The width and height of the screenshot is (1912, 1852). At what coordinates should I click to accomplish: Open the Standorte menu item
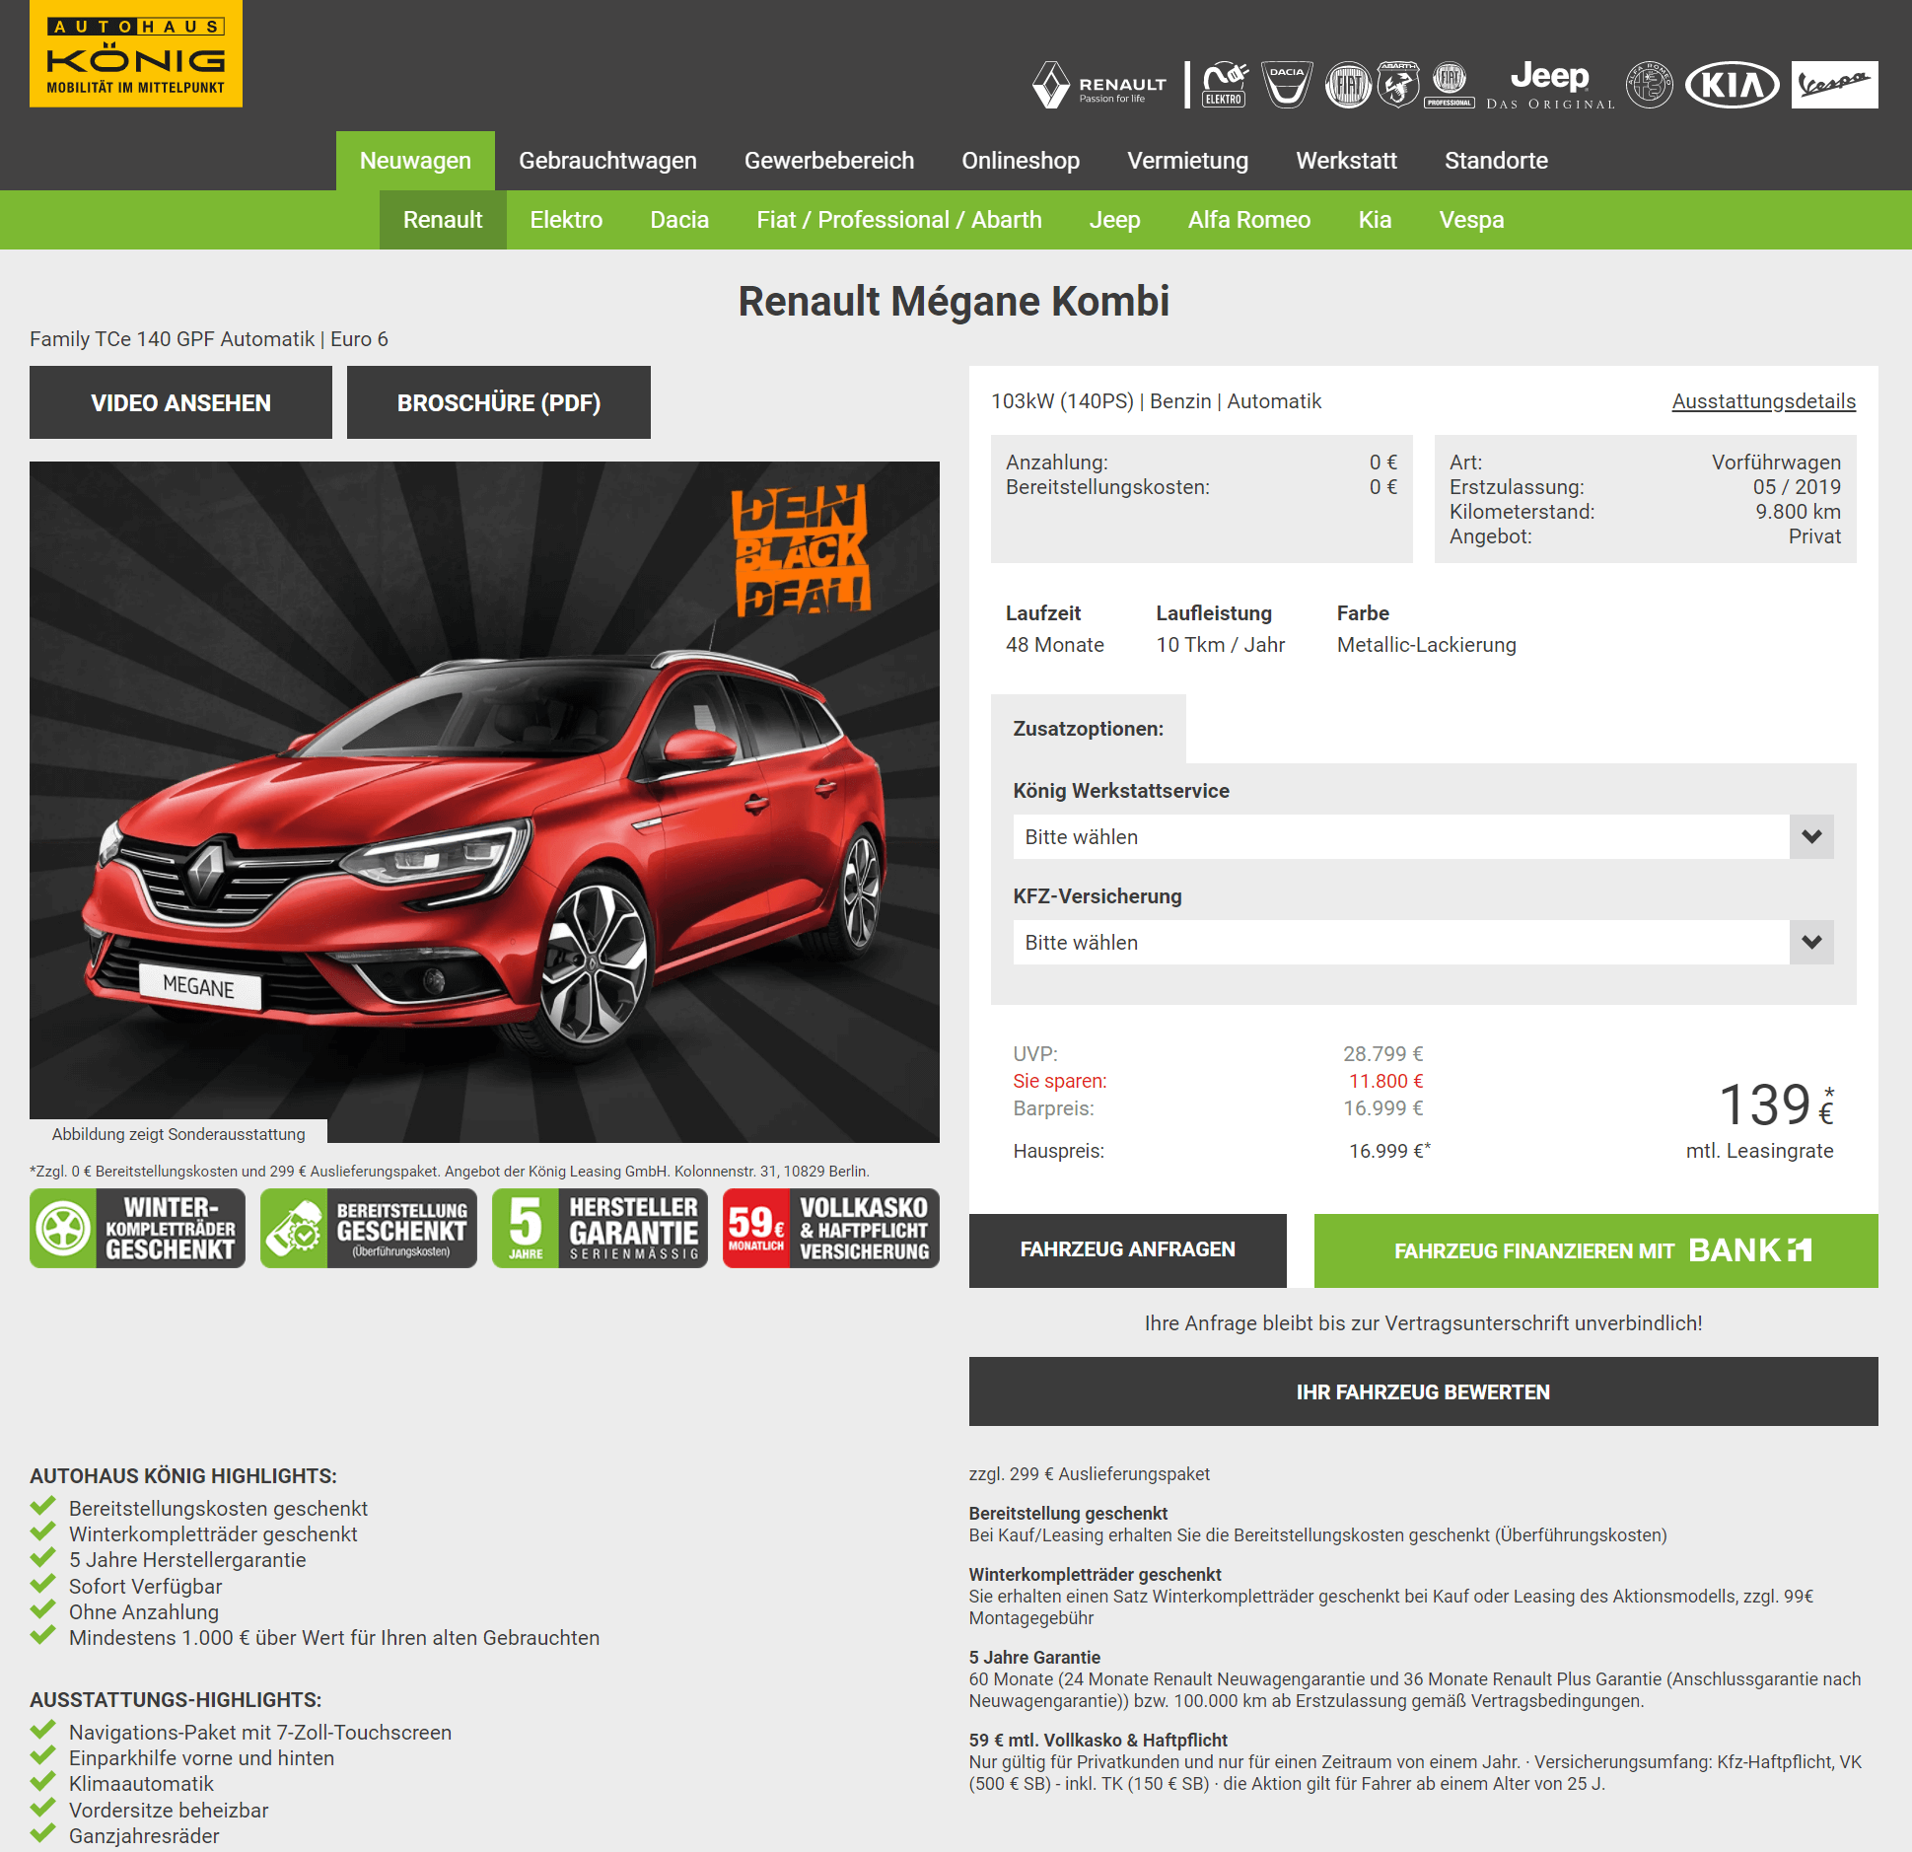tap(1496, 161)
